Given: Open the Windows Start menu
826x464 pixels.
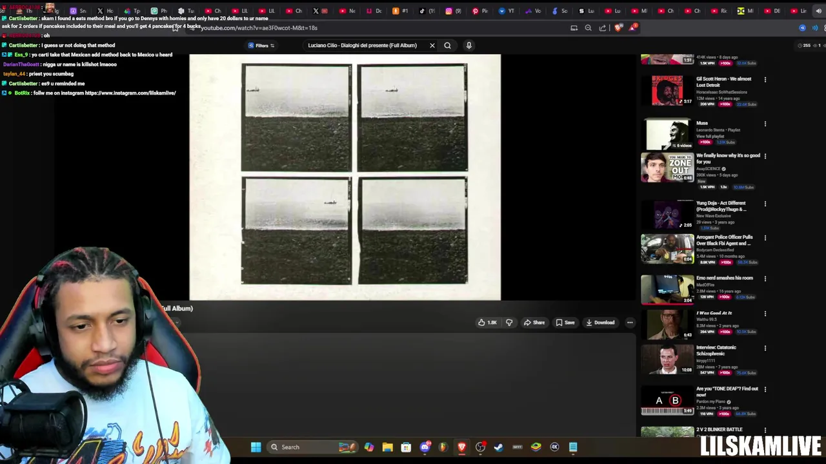Looking at the screenshot, I should click(256, 447).
